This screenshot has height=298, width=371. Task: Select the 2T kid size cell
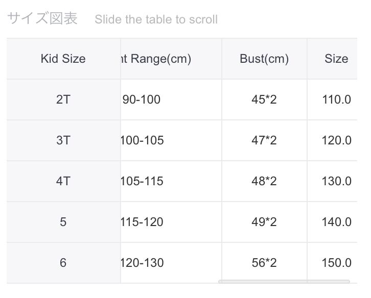[63, 100]
